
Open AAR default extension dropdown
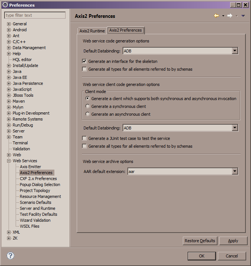click(235, 172)
